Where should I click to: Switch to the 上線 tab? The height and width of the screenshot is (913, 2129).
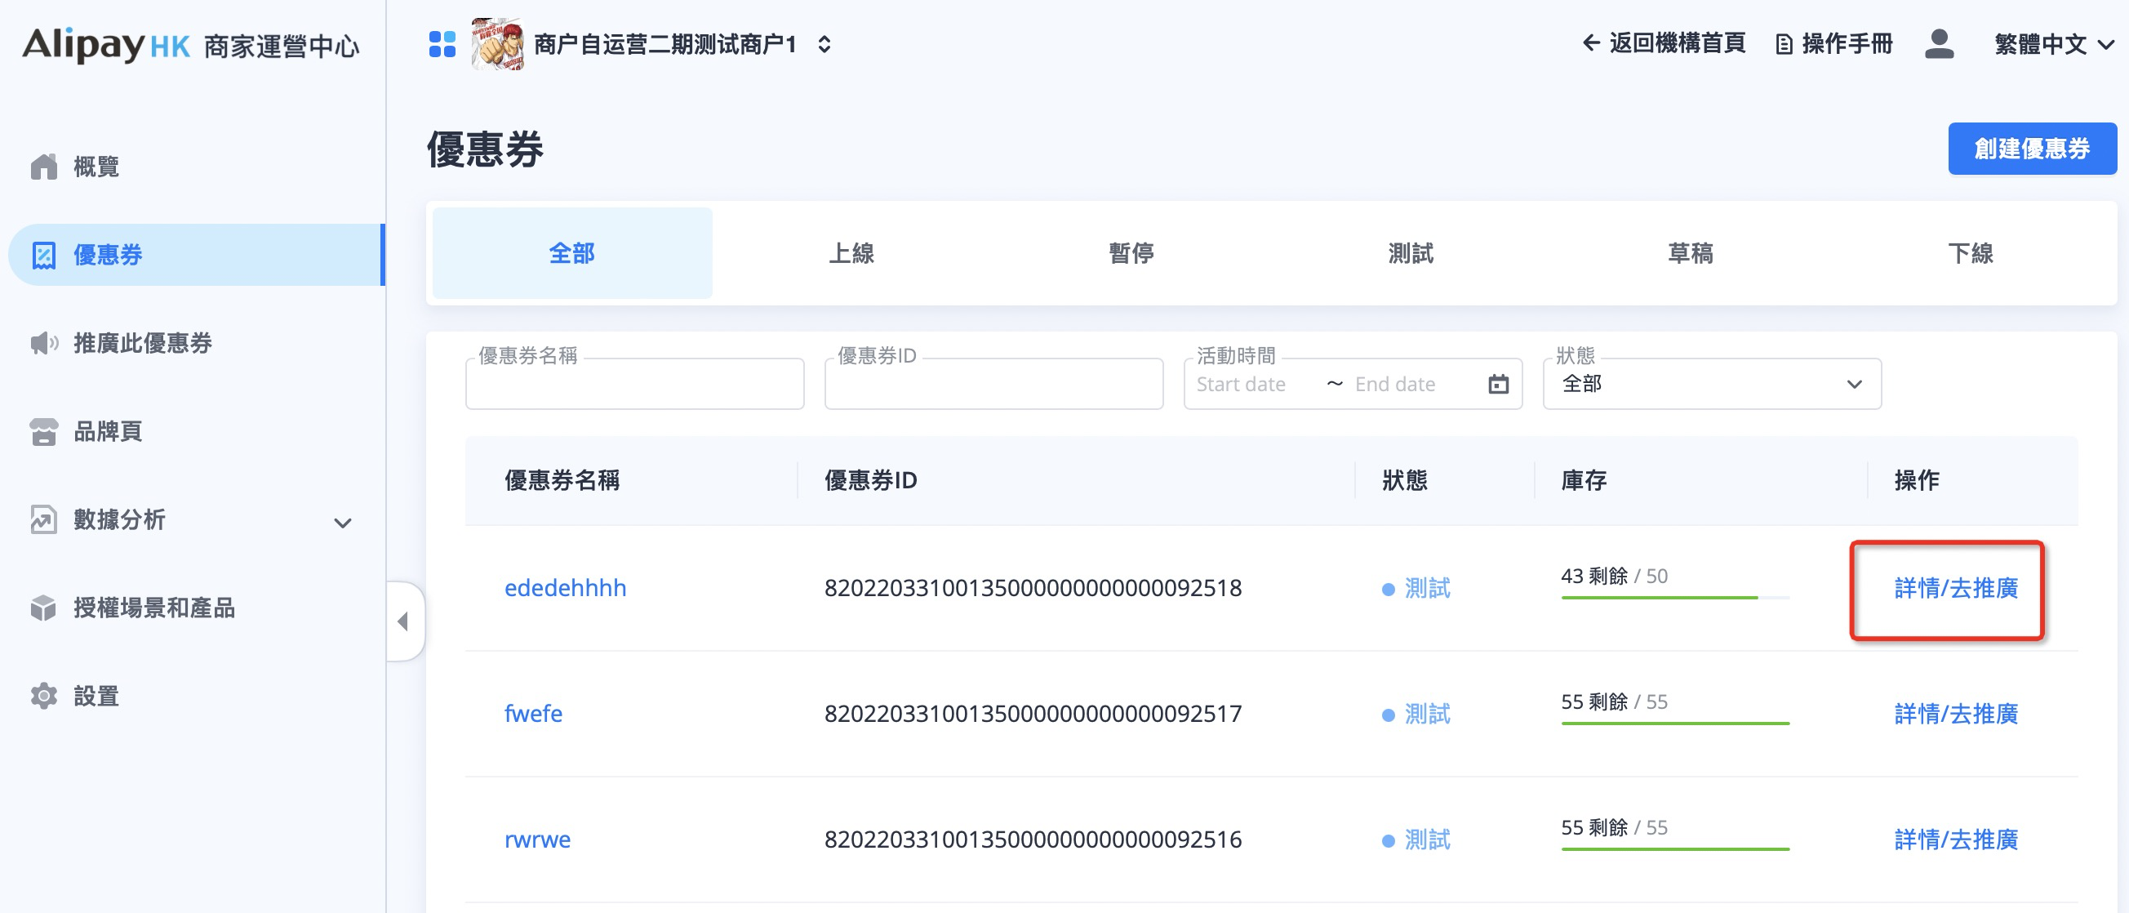click(x=851, y=253)
